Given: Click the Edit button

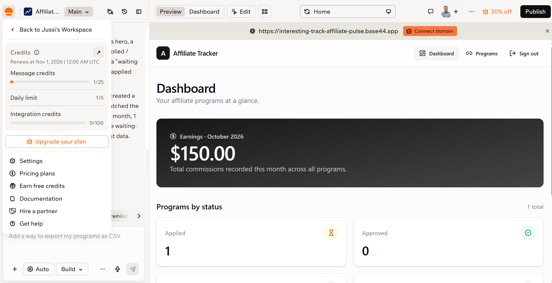Looking at the screenshot, I should point(241,12).
